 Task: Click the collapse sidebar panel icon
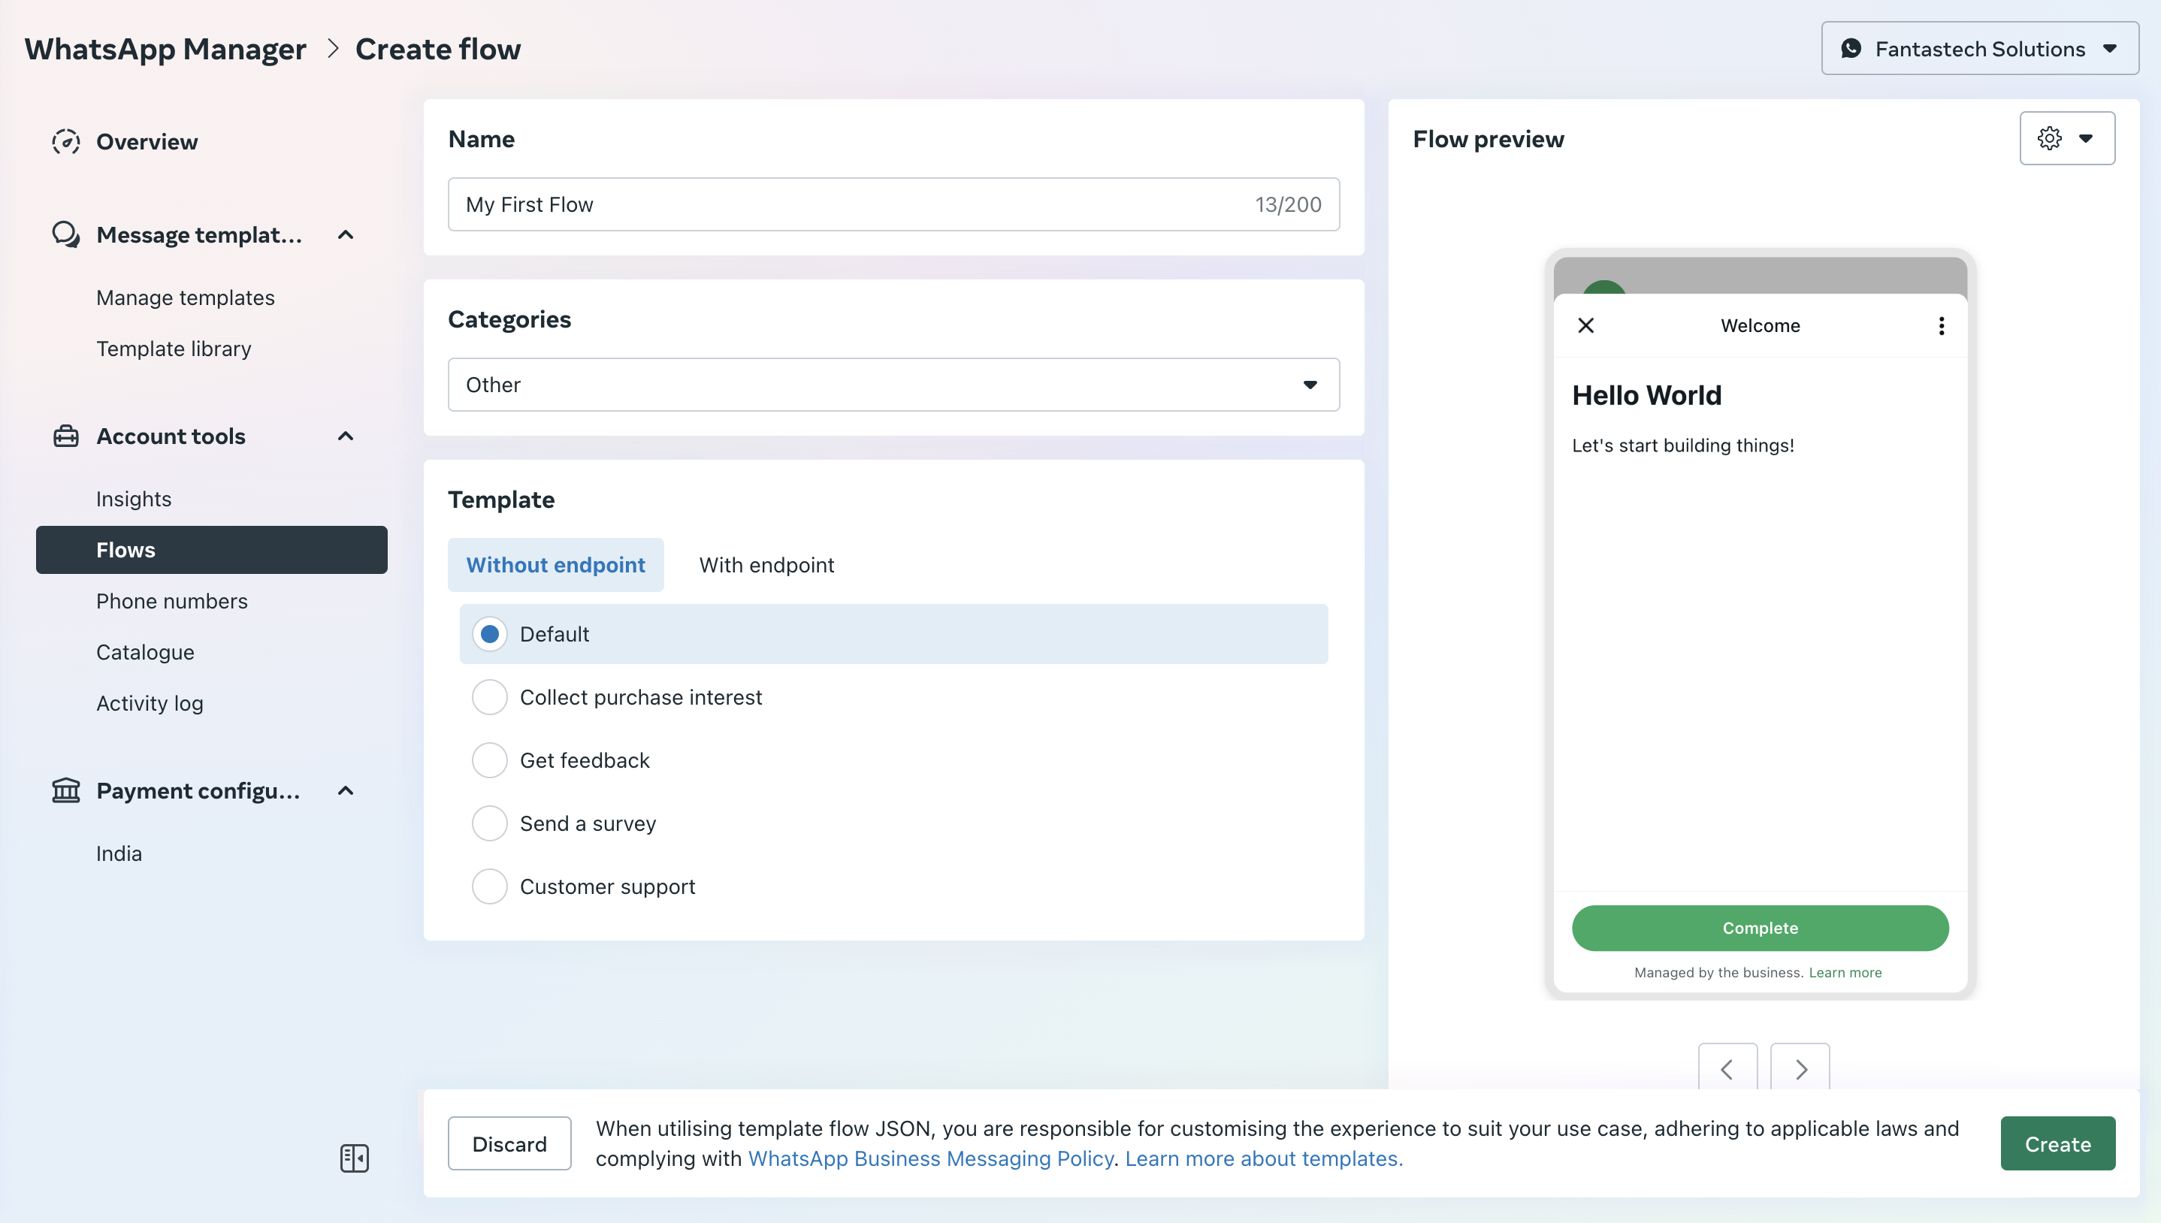(x=355, y=1158)
